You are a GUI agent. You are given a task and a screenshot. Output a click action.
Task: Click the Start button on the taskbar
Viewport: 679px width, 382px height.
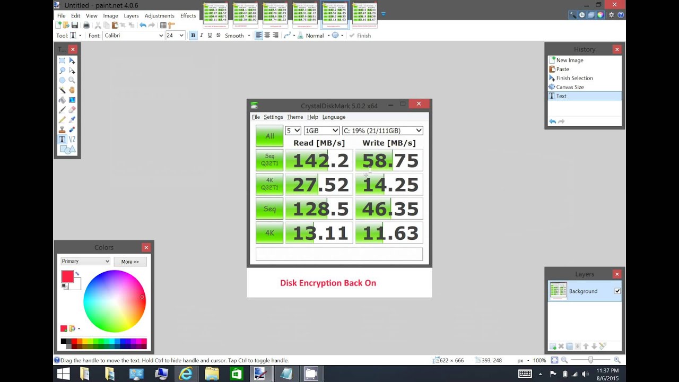click(63, 374)
